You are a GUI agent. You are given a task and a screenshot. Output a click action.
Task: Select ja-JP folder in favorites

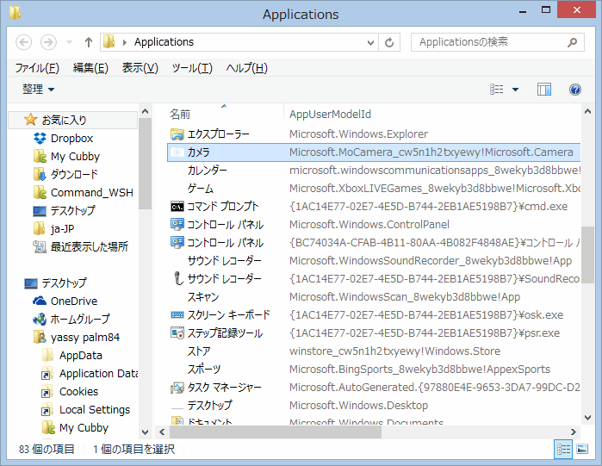(x=62, y=229)
